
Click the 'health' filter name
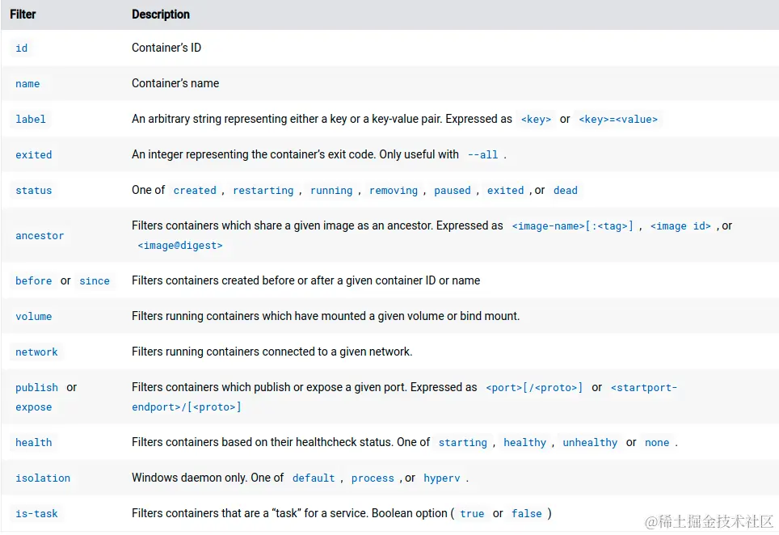coord(34,443)
